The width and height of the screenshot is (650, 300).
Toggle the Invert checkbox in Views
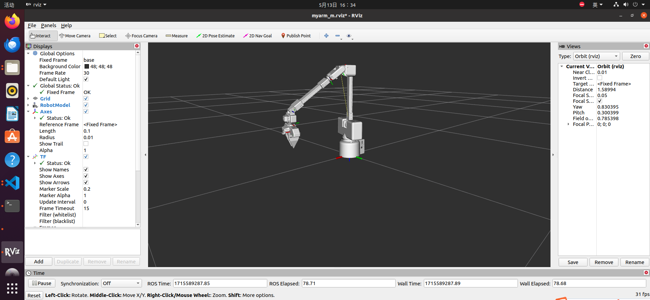tap(600, 78)
